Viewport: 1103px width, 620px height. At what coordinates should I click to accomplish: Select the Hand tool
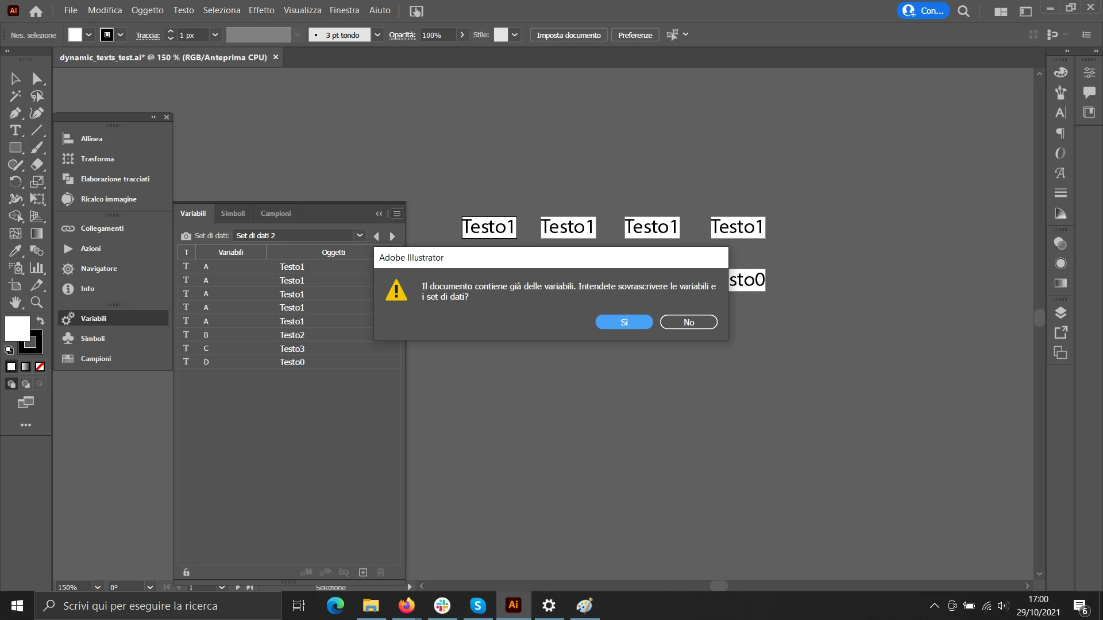coord(15,302)
